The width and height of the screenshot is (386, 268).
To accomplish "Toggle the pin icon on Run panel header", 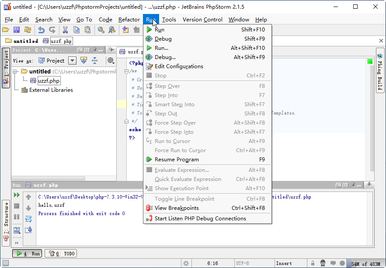I will pyautogui.click(x=352, y=185).
